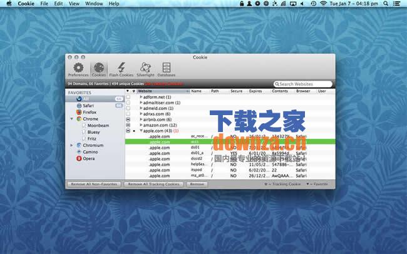The width and height of the screenshot is (407, 254).
Task: Open the File menu
Action: [x=44, y=3]
